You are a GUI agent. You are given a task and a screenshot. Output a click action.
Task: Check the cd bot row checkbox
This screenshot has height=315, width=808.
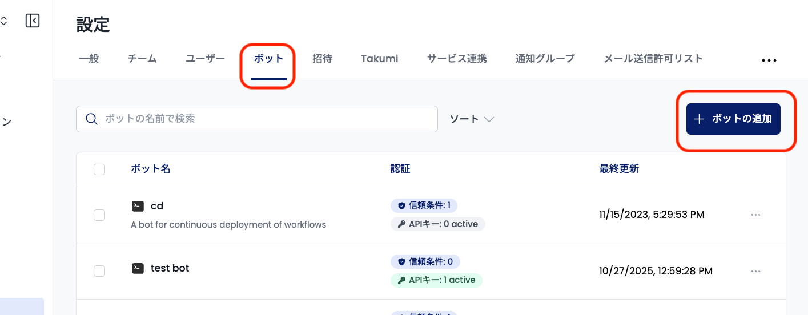point(99,215)
